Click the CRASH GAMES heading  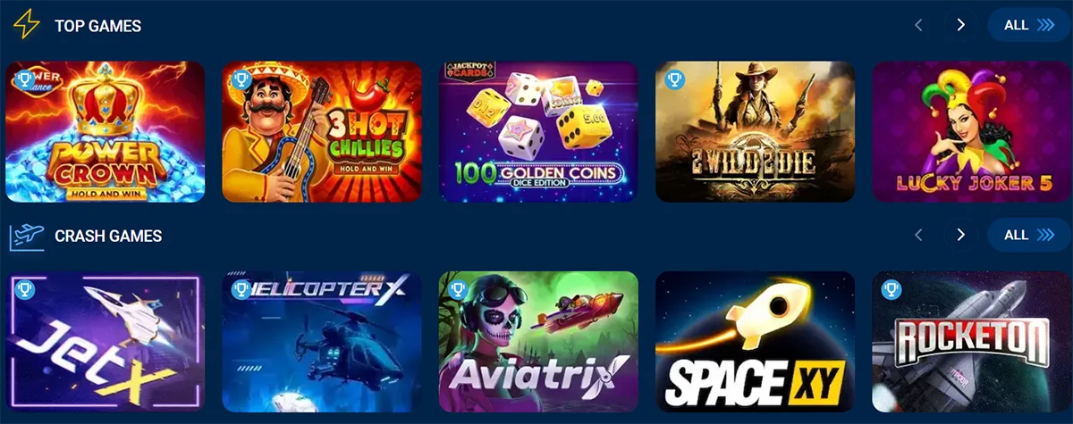click(108, 237)
